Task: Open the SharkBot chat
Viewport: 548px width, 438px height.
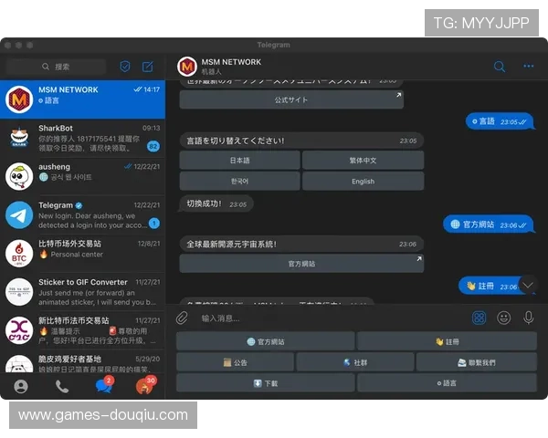Action: 82,138
